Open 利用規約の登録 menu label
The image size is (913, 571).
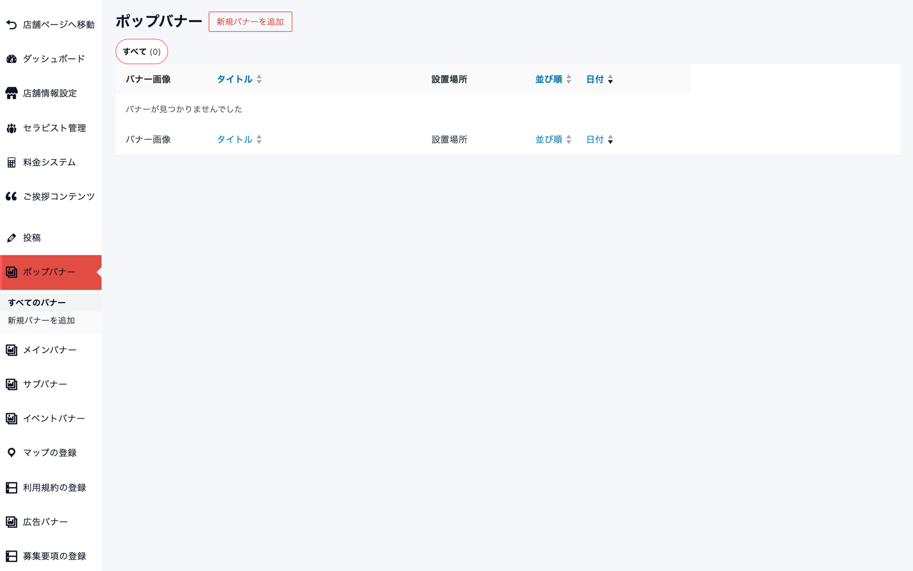tap(54, 488)
